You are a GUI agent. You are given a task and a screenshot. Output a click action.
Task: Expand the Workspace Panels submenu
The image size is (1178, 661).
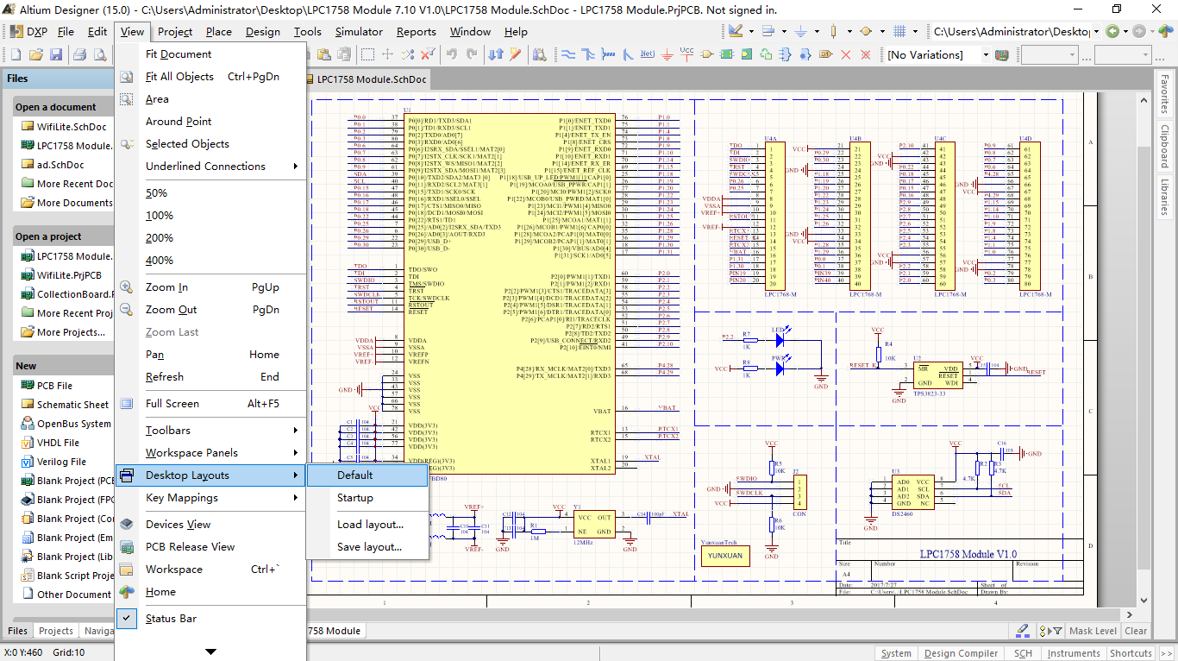[x=210, y=452]
